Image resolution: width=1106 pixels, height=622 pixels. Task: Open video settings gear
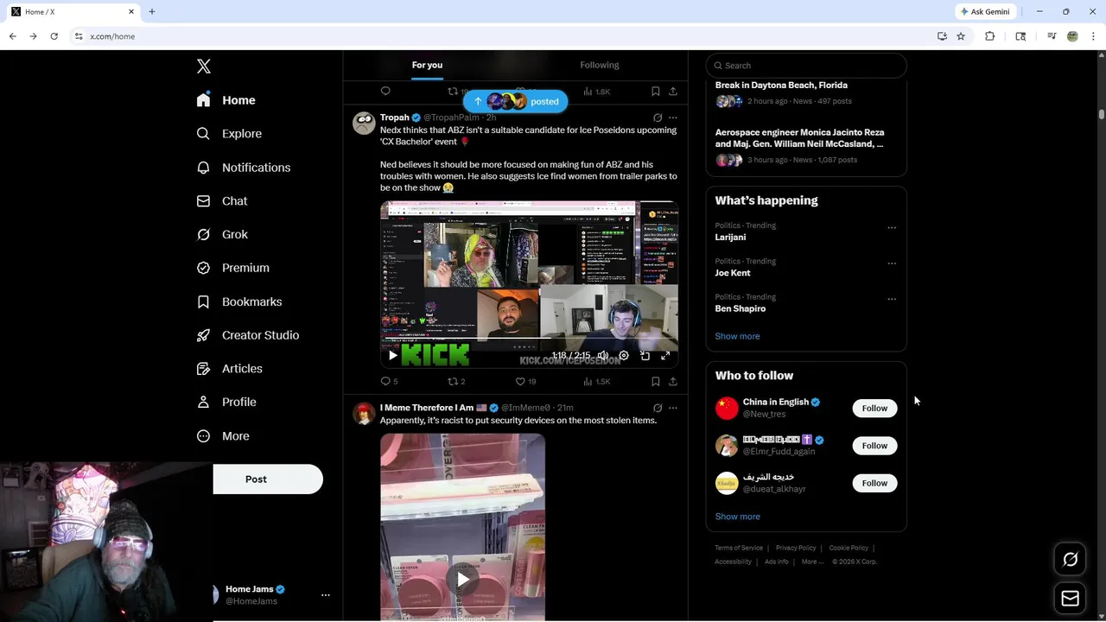(x=624, y=355)
